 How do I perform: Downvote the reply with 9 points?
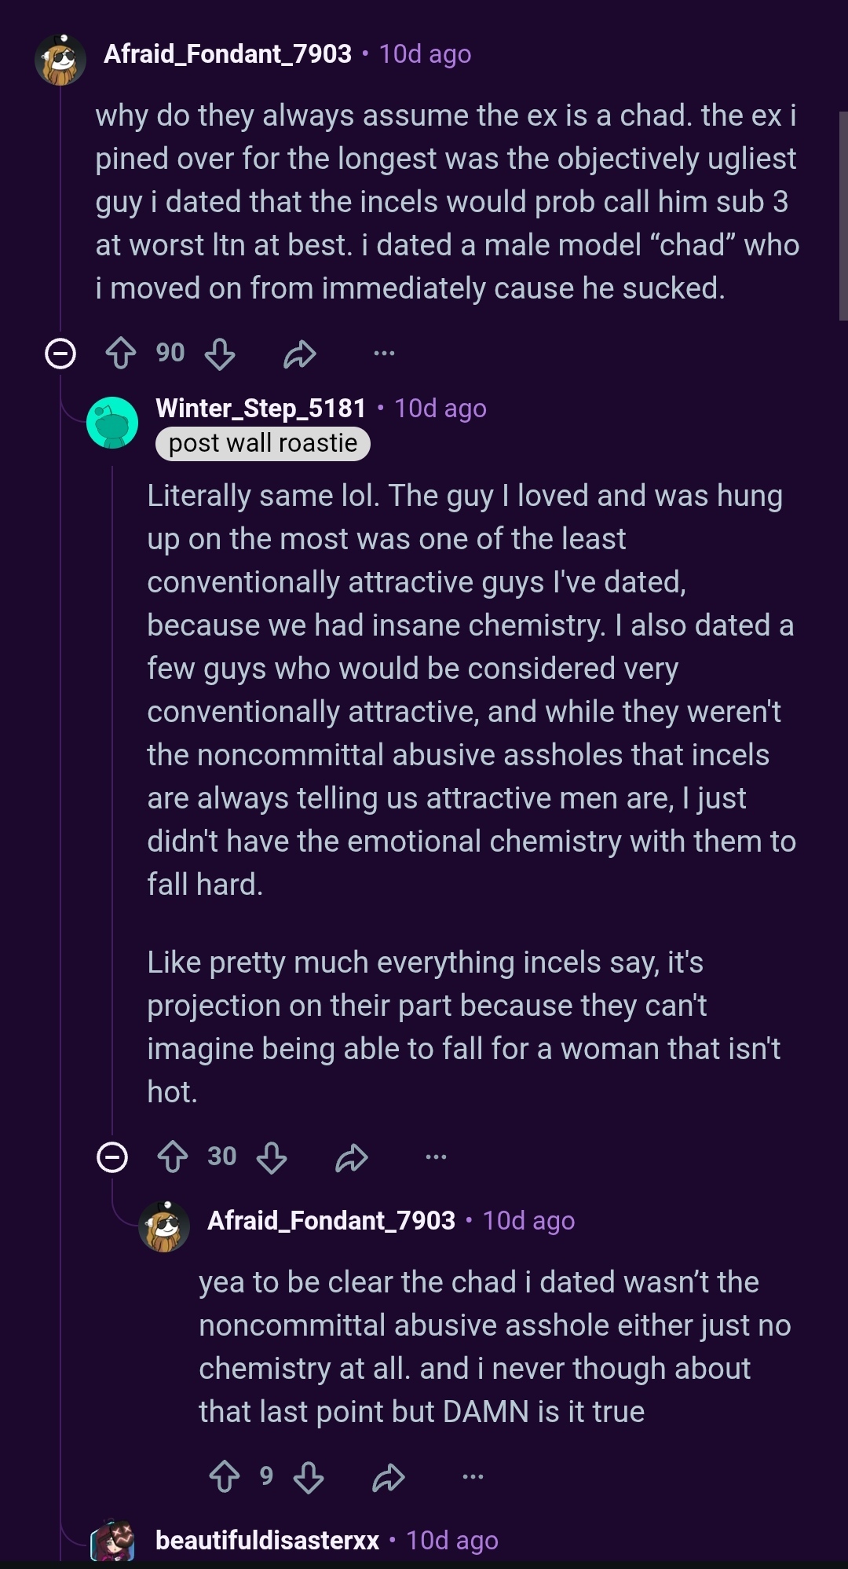pyautogui.click(x=309, y=1477)
